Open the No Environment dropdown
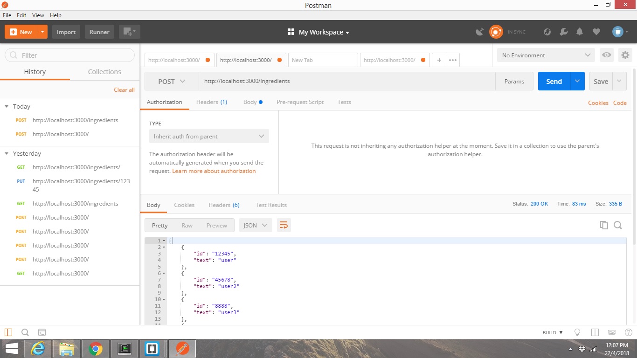The width and height of the screenshot is (637, 358). pos(546,55)
